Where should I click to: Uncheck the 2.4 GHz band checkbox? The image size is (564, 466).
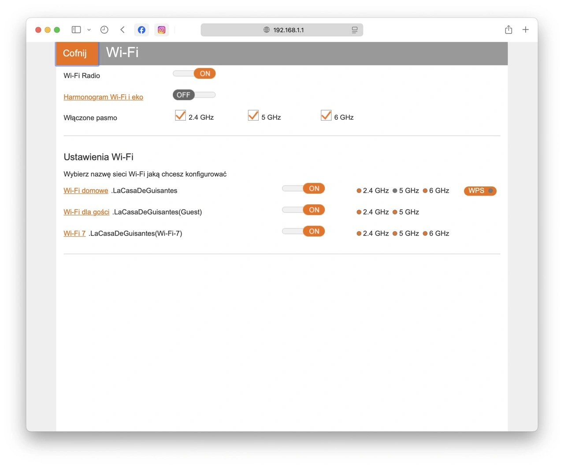[x=180, y=116]
